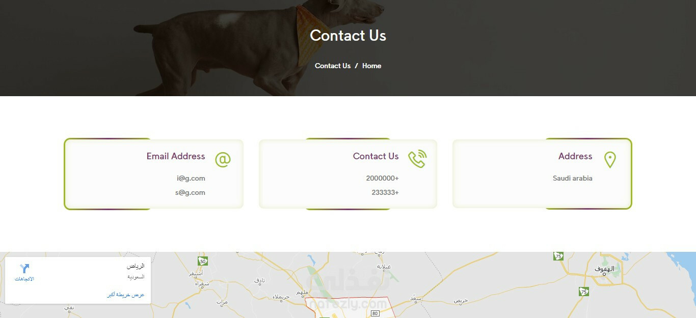Click the الرياض place title on map card

click(x=136, y=266)
